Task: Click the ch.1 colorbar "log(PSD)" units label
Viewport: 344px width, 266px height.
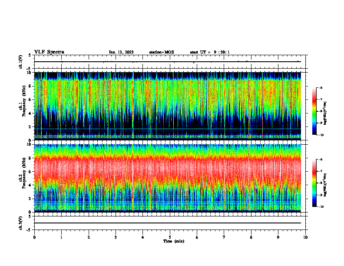Action: coord(325,113)
